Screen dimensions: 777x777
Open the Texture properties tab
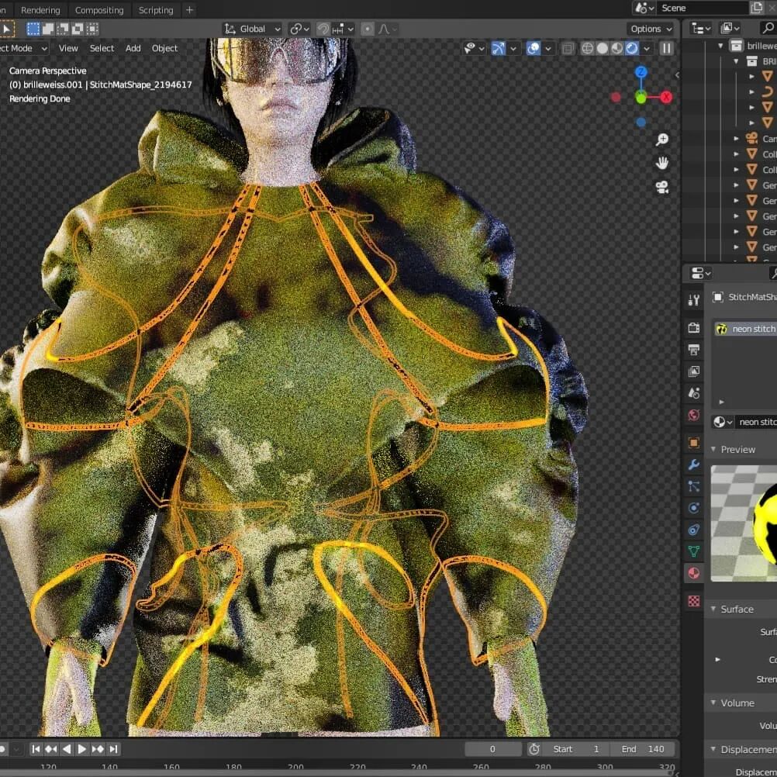694,601
